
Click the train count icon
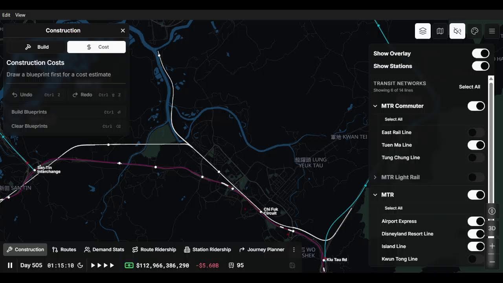(x=231, y=265)
